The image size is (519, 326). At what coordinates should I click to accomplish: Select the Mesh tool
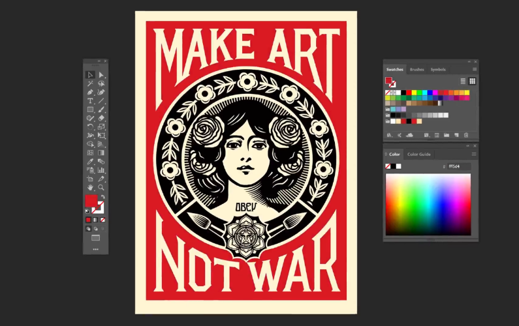90,153
